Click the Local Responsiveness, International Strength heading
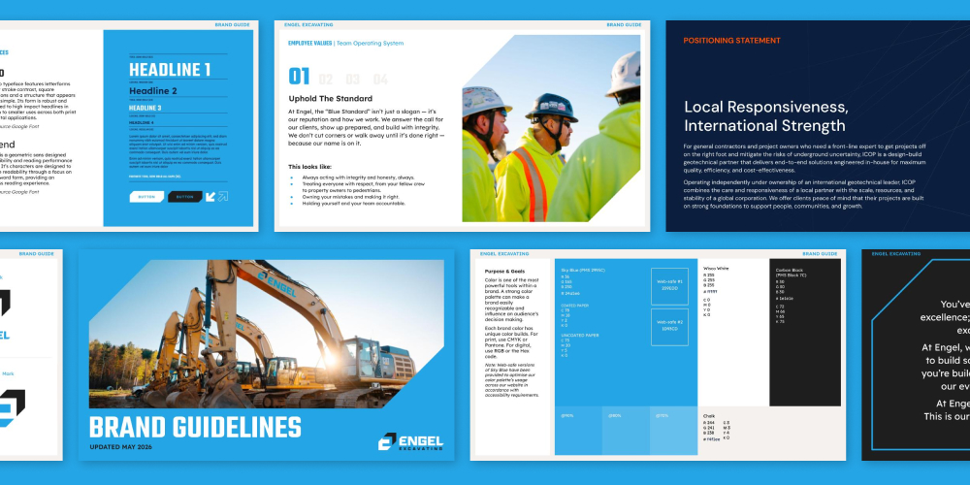The width and height of the screenshot is (970, 485). (x=766, y=115)
